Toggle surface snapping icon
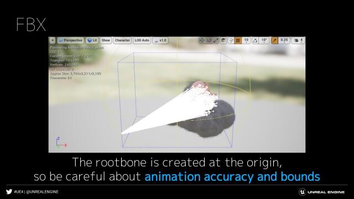This screenshot has height=199, width=354. click(x=231, y=40)
